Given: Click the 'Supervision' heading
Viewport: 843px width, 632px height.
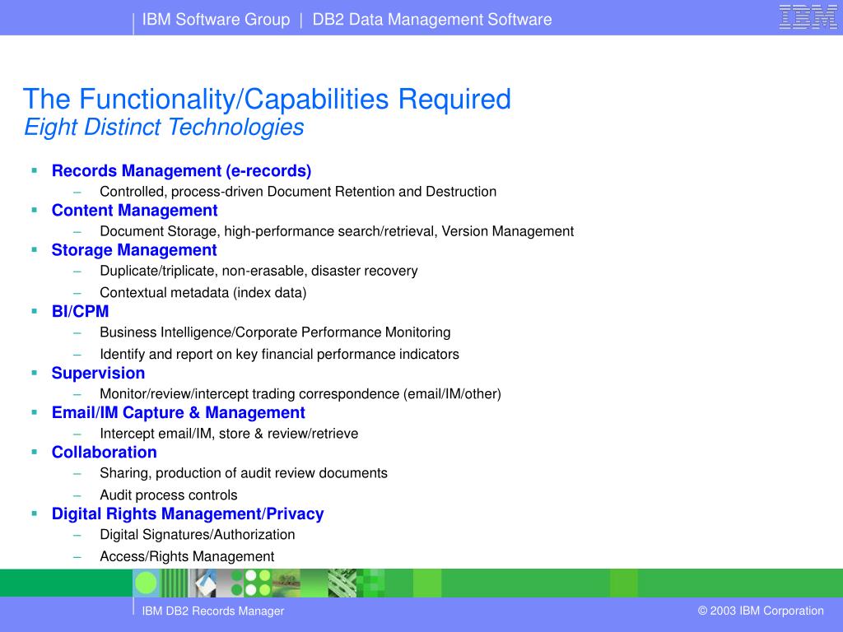Looking at the screenshot, I should [98, 373].
